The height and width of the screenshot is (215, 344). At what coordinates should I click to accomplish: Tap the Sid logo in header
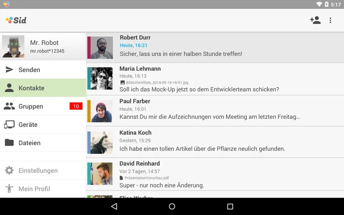pos(16,20)
